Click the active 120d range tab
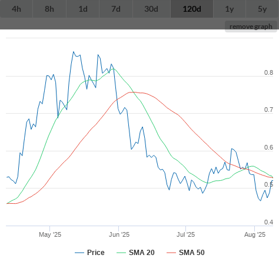 [192, 9]
